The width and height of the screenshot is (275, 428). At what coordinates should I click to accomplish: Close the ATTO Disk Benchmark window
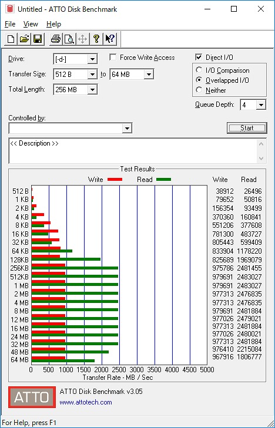tap(261, 9)
